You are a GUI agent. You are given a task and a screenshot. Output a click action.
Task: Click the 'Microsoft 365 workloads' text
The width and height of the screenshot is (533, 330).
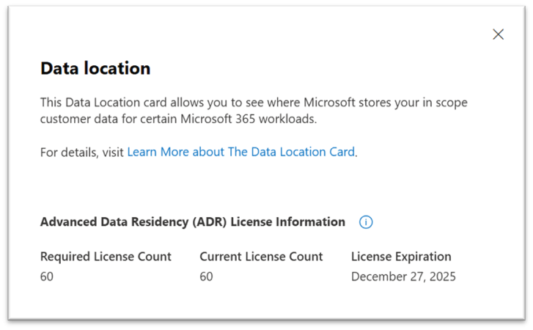[x=248, y=119]
